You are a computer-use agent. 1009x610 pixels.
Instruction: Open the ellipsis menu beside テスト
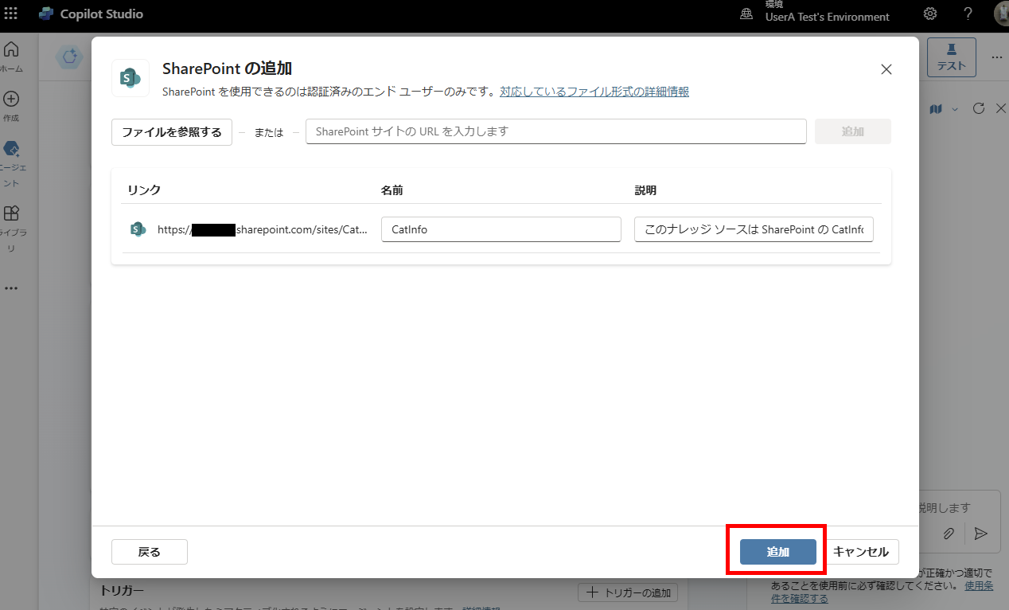point(997,56)
